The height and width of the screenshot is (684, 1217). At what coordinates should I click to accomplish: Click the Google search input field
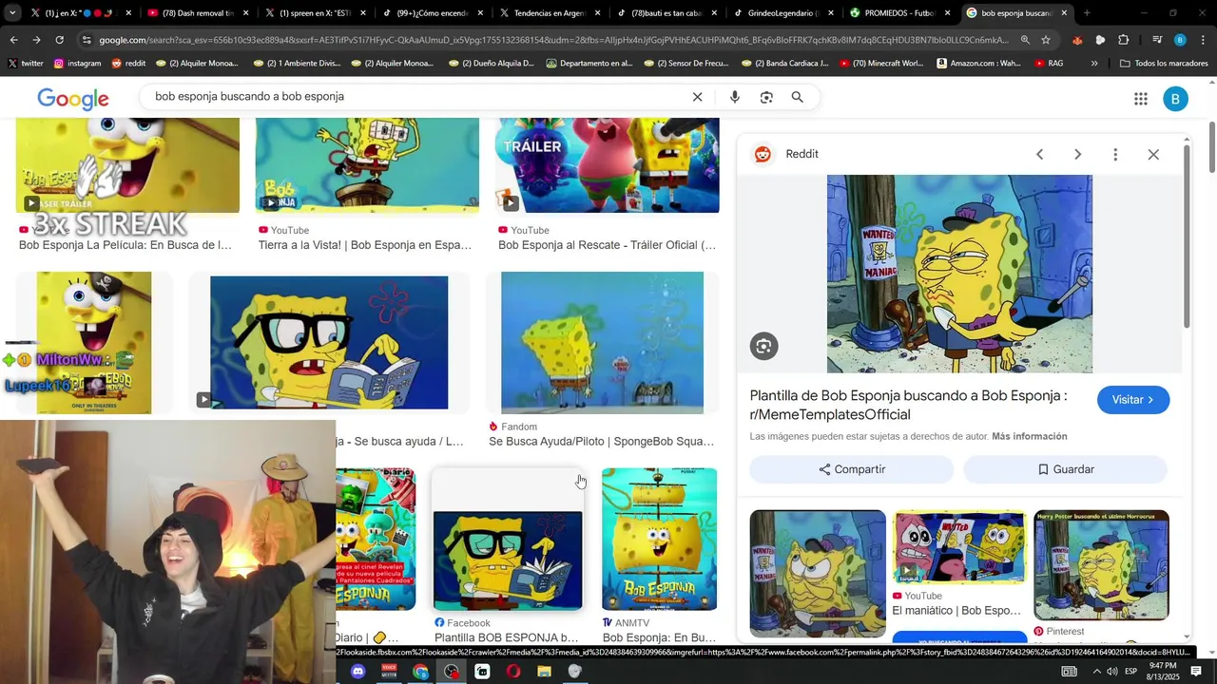click(416, 97)
